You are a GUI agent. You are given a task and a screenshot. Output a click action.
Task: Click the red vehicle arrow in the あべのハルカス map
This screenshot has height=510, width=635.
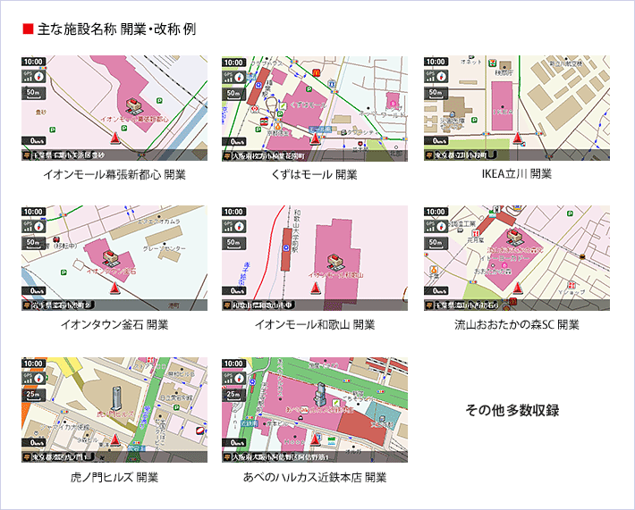pyautogui.click(x=316, y=440)
